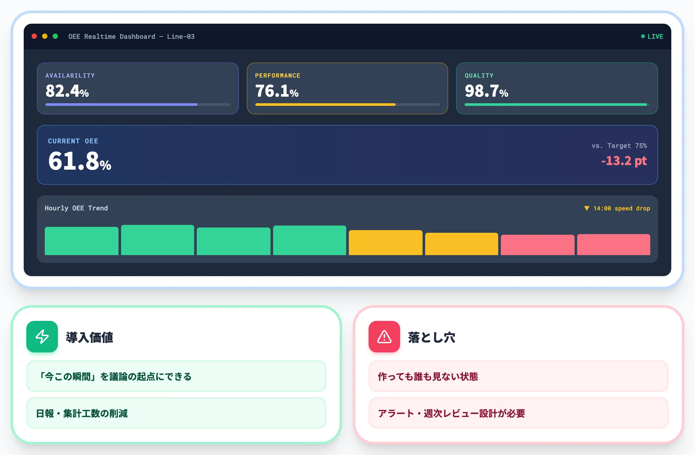This screenshot has width=695, height=455.
Task: Click the 82.4% availability value
Action: tap(67, 91)
